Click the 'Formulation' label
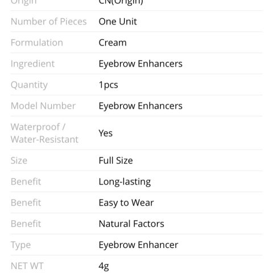This screenshot has width=273, height=273. coord(37,43)
